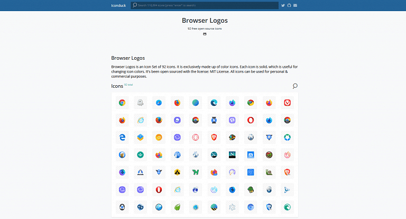Screen dimensions: 406x219
Task: Select the blue square Maxthon logo
Action: click(x=251, y=155)
